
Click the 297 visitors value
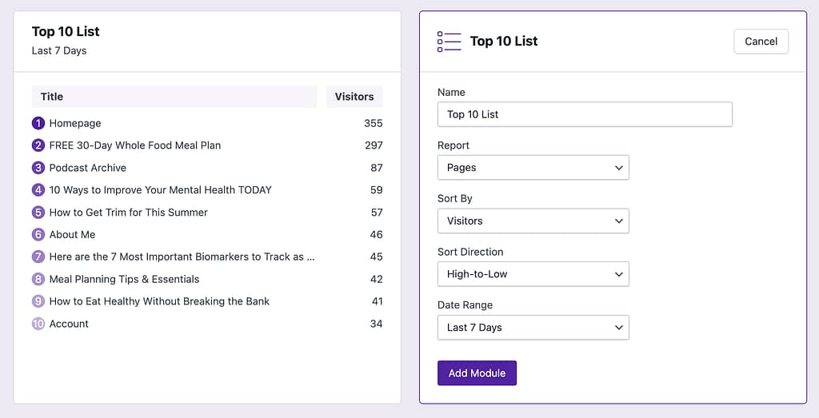pos(374,145)
